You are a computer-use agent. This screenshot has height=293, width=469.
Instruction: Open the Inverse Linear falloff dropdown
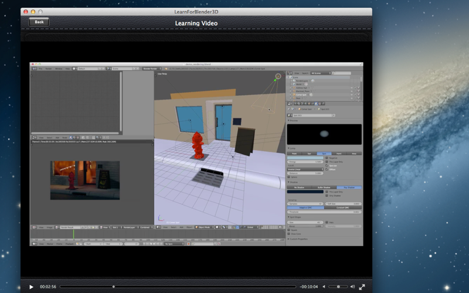click(x=305, y=169)
